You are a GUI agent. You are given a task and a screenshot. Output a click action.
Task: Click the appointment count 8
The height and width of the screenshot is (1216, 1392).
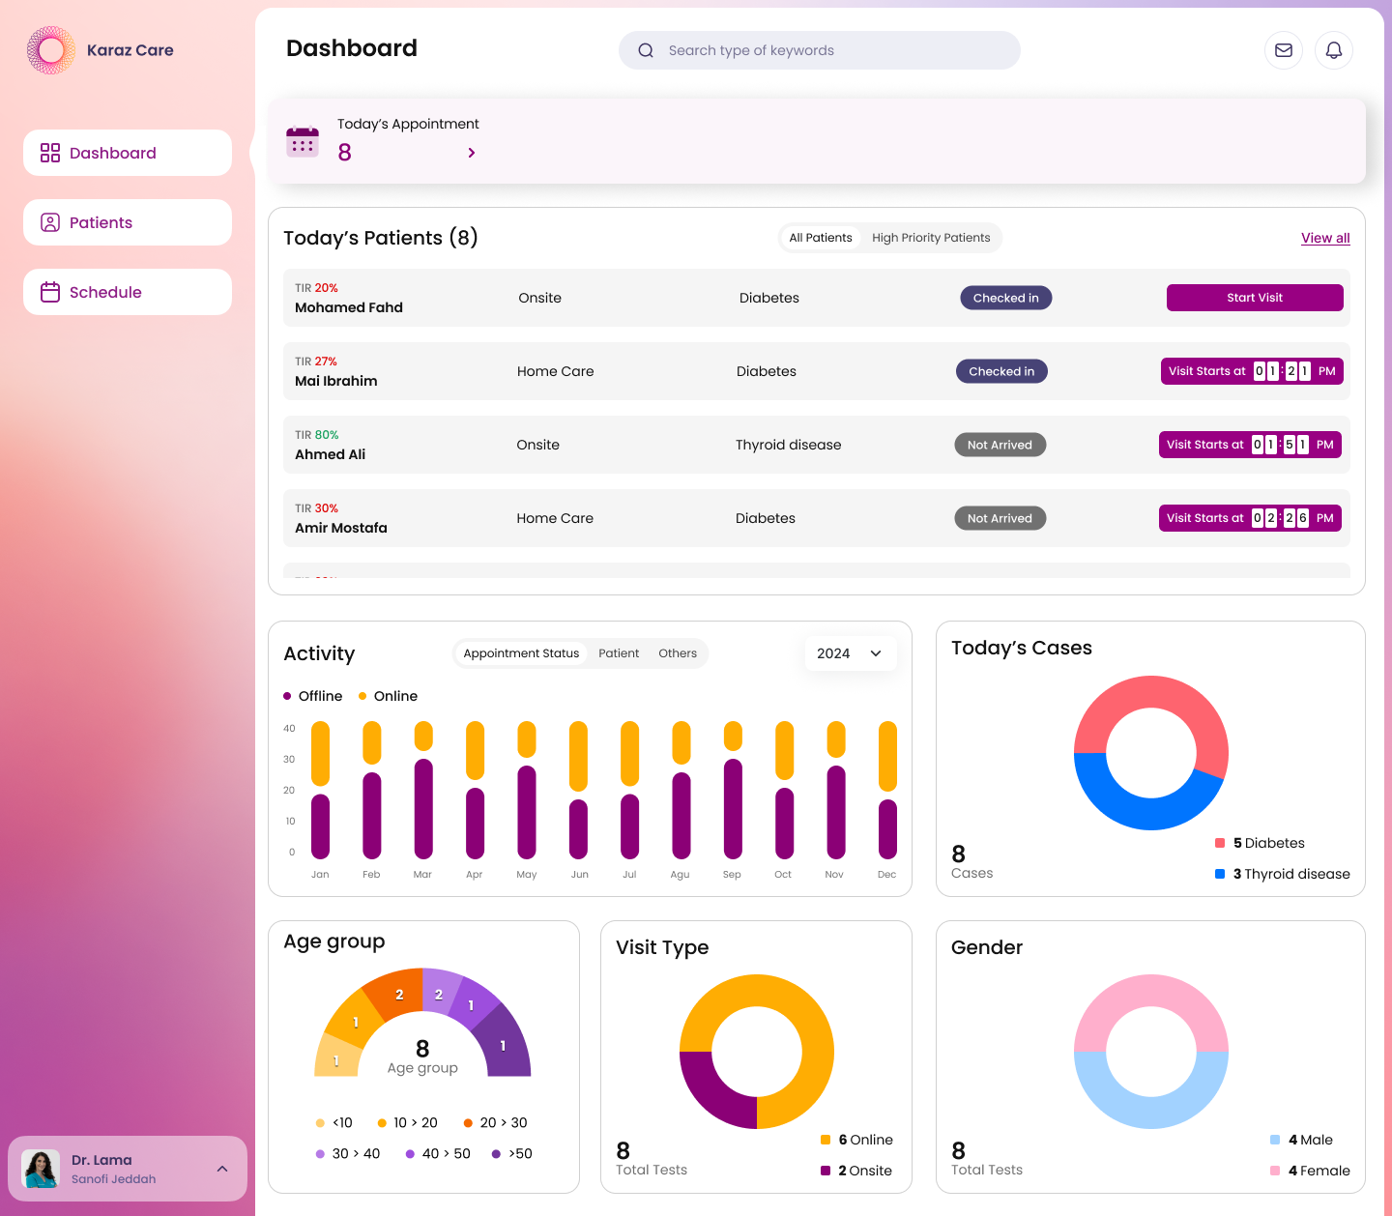click(x=345, y=152)
